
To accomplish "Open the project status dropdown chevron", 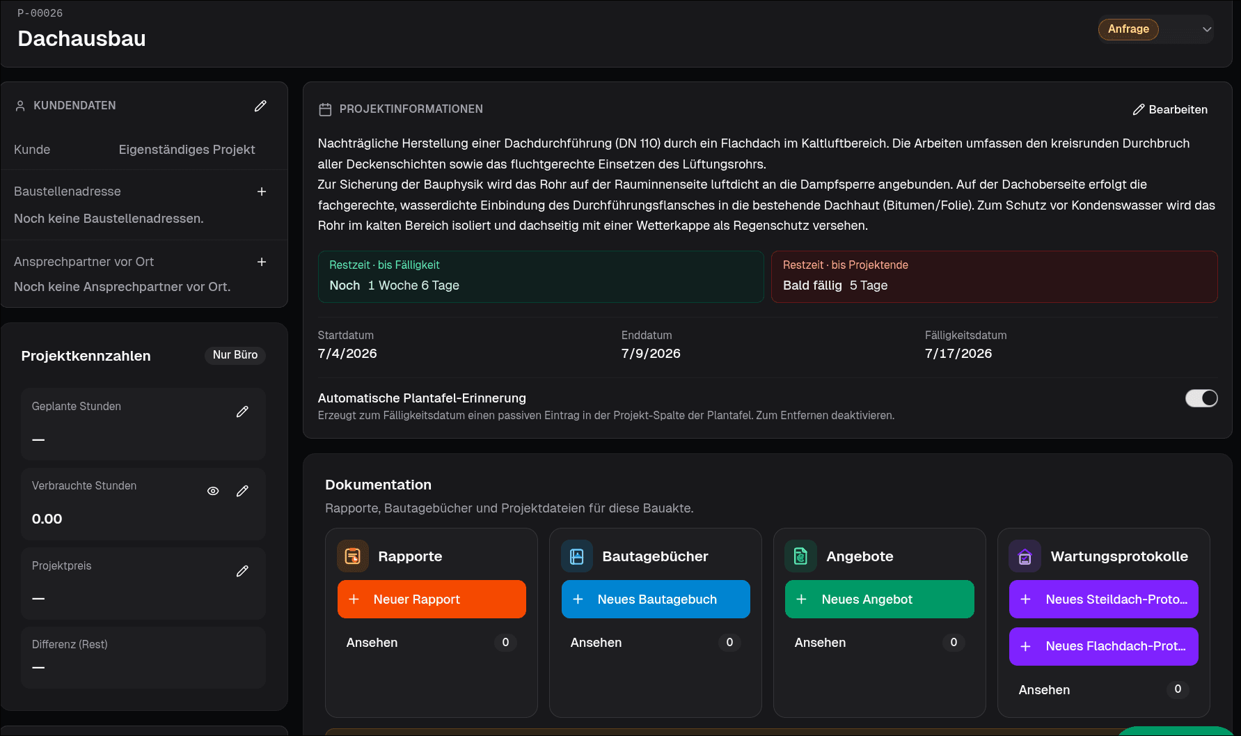I will 1207,29.
